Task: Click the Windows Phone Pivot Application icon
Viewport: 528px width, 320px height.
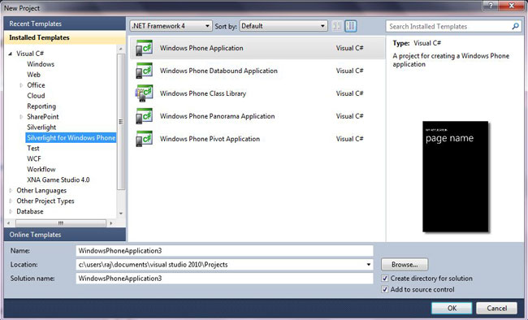Action: point(144,139)
